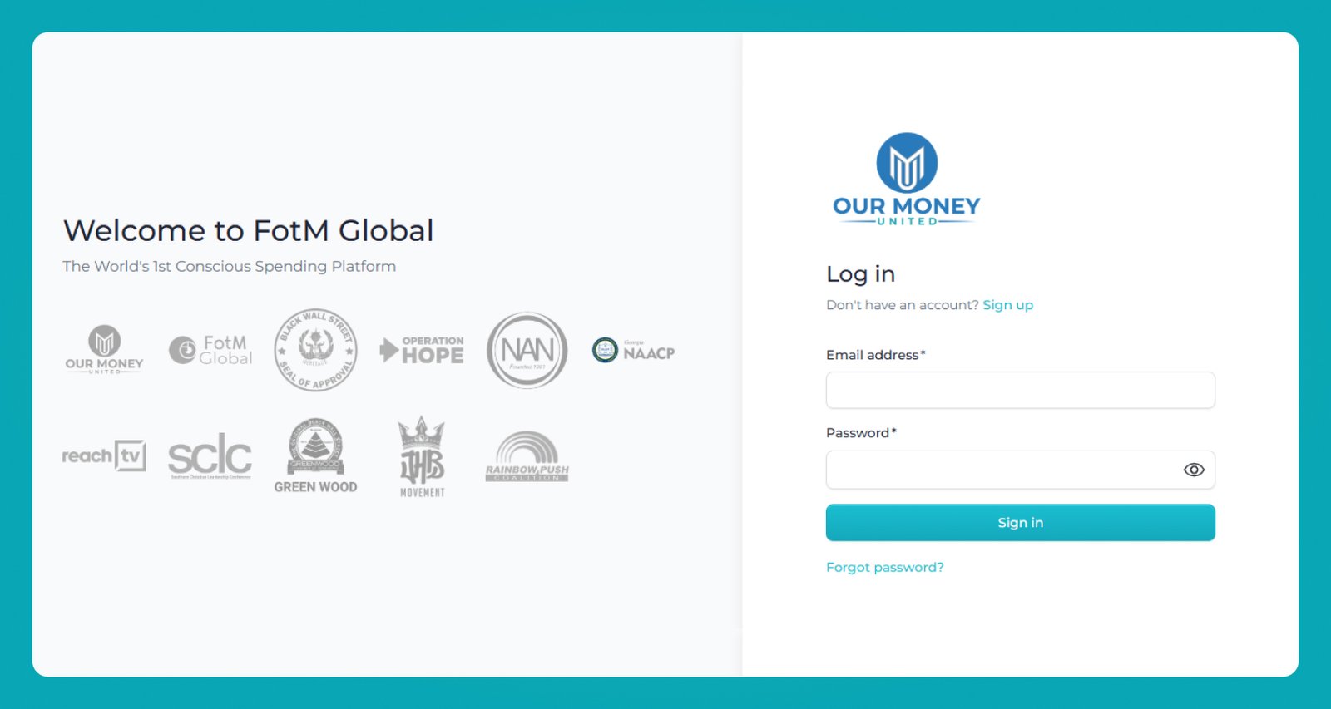Screen dimensions: 1331x709
Task: Click the Green Wood pyramid logo
Action: pos(315,455)
